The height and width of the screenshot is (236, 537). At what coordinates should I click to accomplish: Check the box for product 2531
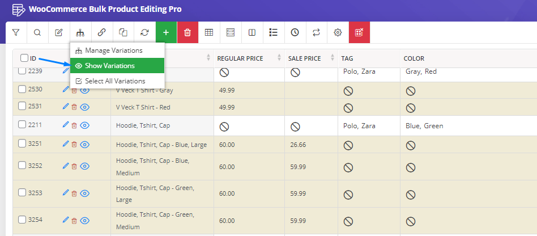[x=22, y=106]
